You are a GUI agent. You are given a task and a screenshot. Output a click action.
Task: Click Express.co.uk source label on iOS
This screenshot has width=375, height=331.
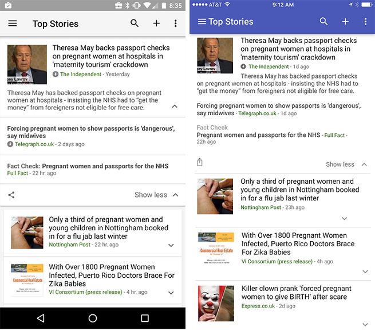tap(258, 306)
